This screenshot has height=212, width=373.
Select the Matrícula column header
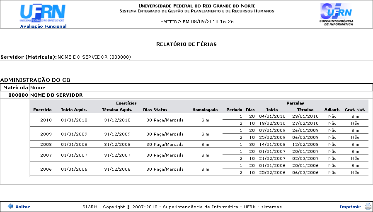15,88
